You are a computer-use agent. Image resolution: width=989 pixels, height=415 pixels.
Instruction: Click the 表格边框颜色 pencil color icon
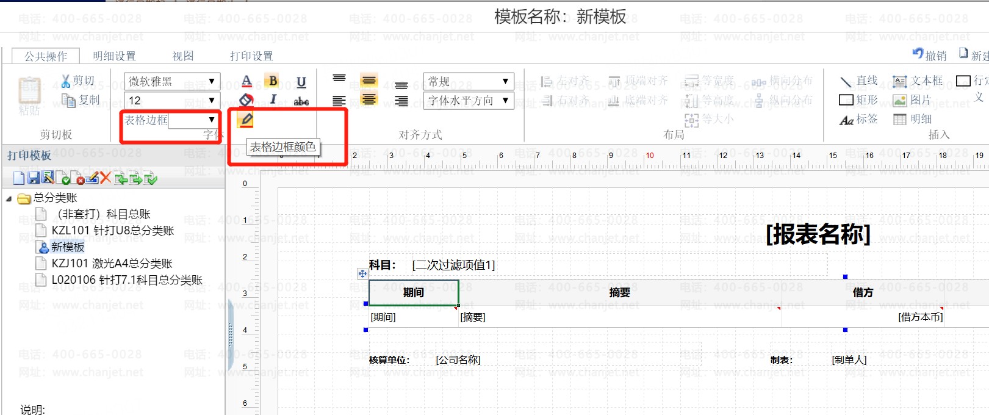pyautogui.click(x=246, y=119)
